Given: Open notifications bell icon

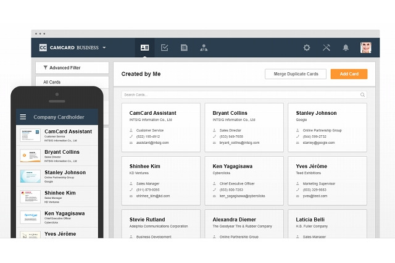Looking at the screenshot, I should click(346, 48).
